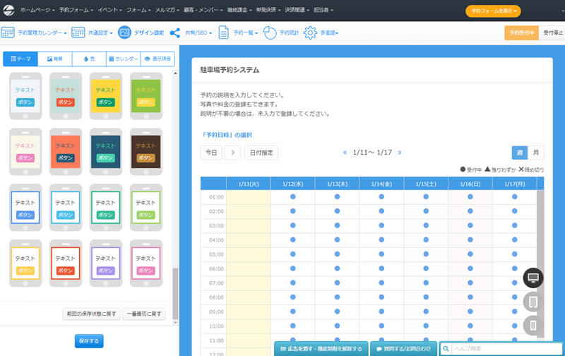Switch preview to desktop monitor view
The height and width of the screenshot is (356, 565).
(x=534, y=278)
